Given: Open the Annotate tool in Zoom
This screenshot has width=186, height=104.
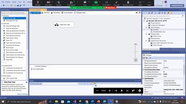Looking at the screenshot, I should coord(116,3).
